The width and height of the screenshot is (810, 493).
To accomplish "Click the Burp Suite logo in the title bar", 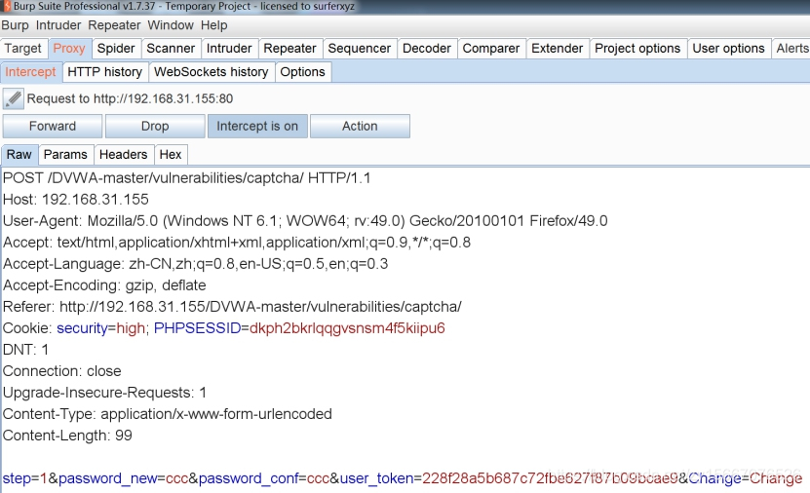I will 6,6.
